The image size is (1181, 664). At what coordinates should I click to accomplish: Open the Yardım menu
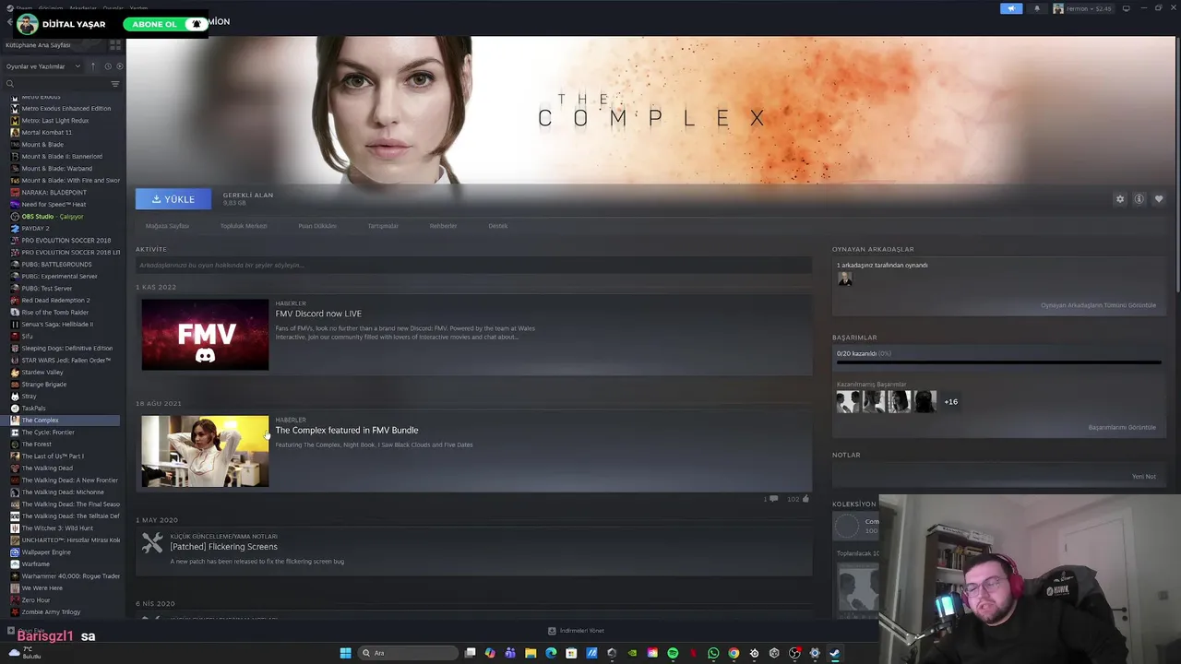click(x=138, y=8)
